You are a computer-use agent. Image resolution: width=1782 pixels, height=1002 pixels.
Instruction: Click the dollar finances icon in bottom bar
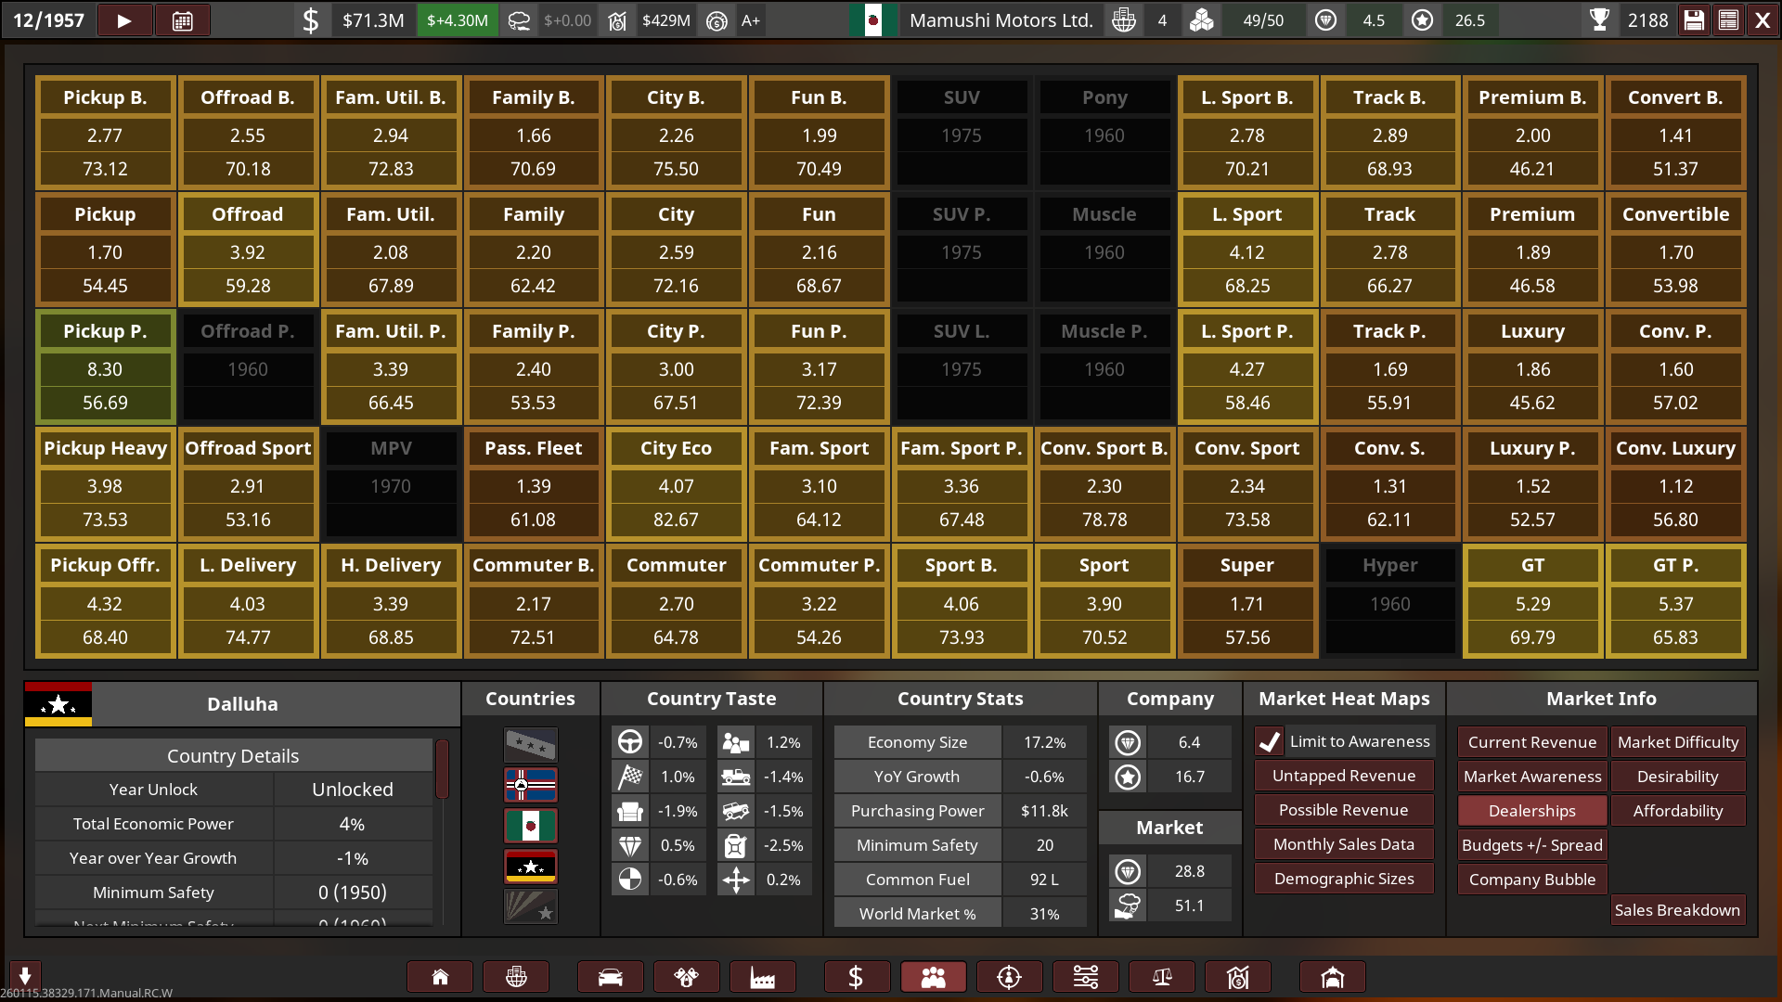pos(856,977)
